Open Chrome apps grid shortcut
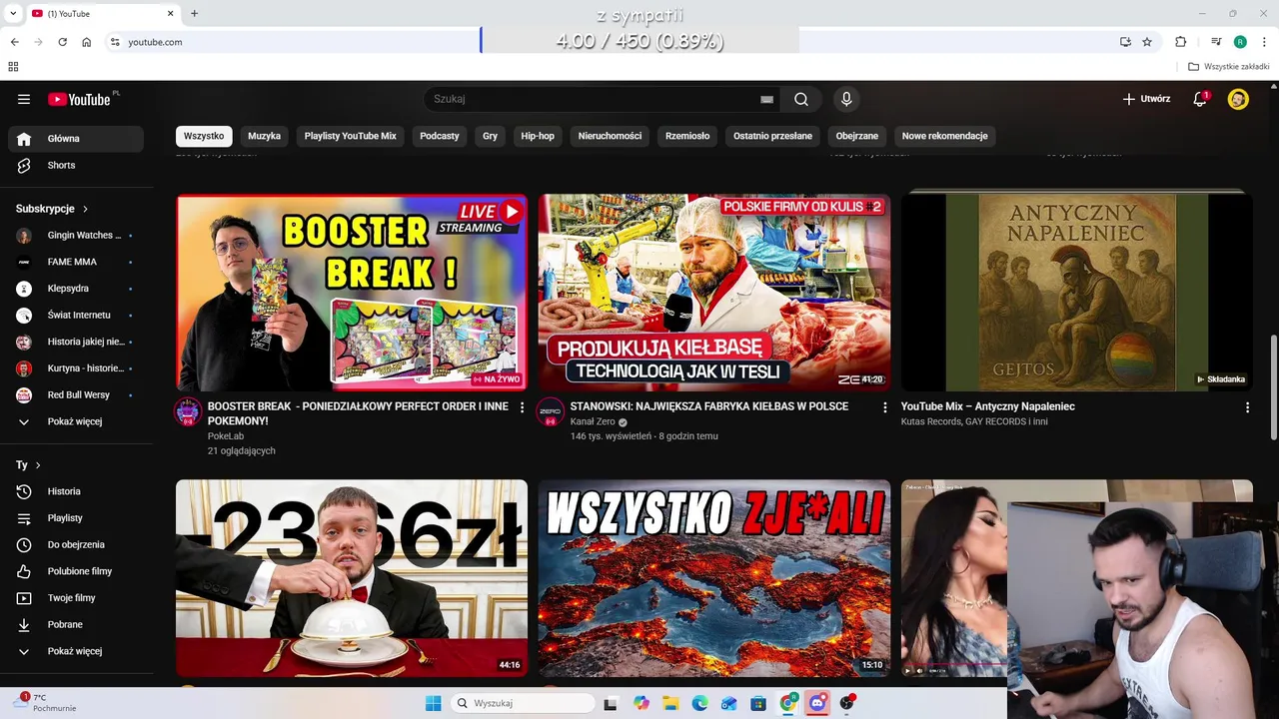This screenshot has height=719, width=1279. [x=13, y=67]
